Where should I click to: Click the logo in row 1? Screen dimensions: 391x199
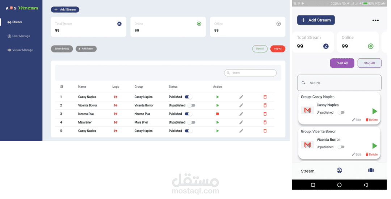pos(116,97)
